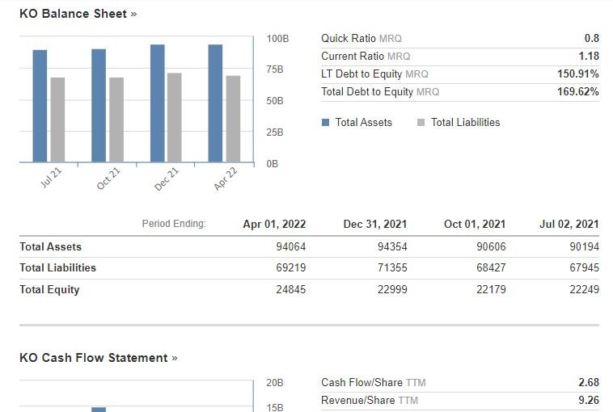Click Total Assets value 94354
The height and width of the screenshot is (412, 613).
[x=392, y=247]
